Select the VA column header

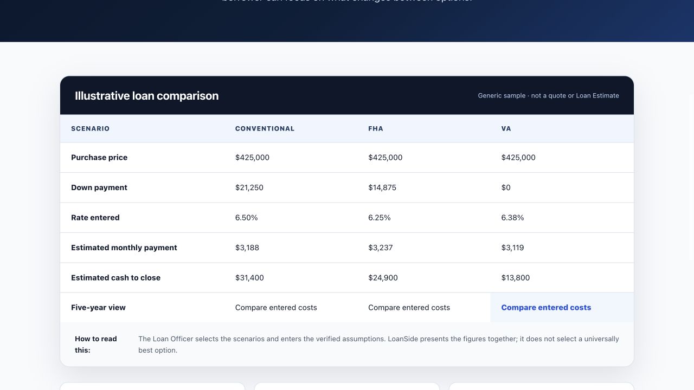click(x=506, y=128)
